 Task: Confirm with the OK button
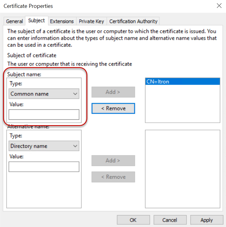pyautogui.click(x=133, y=220)
